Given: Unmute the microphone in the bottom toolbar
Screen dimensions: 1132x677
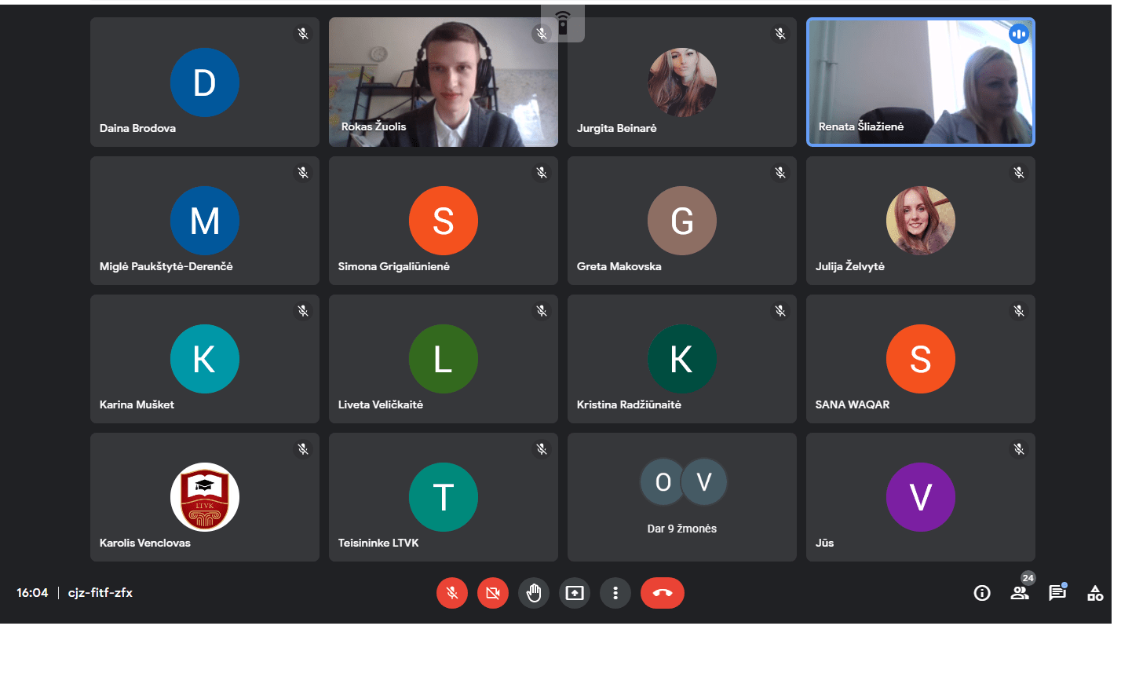Looking at the screenshot, I should point(452,593).
